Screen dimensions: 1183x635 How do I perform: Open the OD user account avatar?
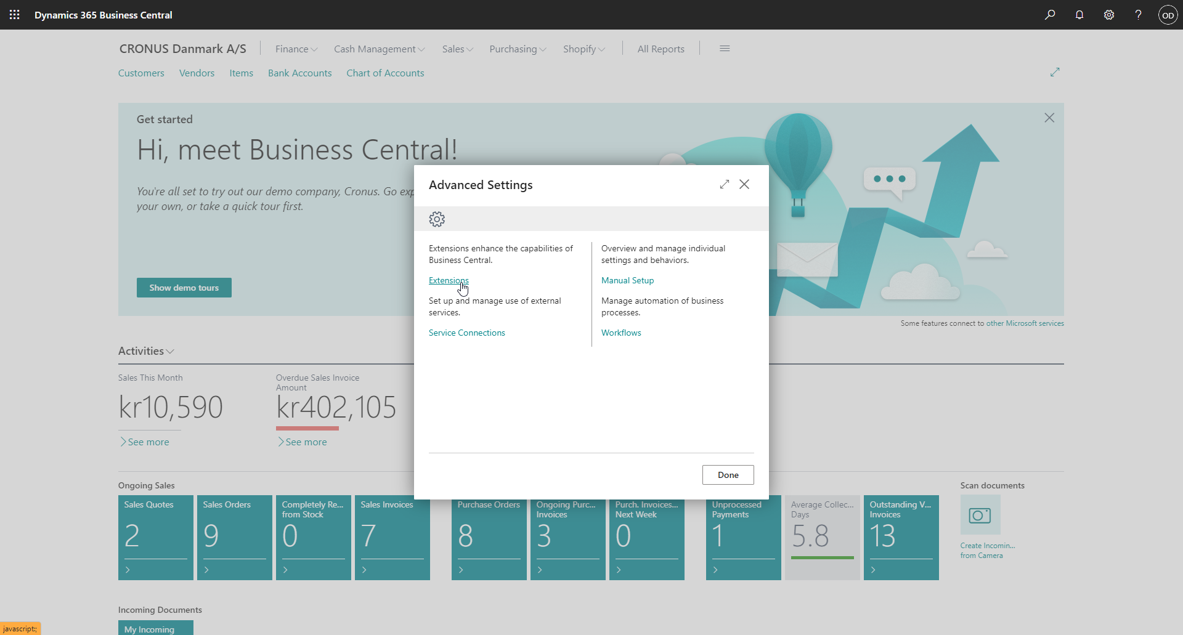tap(1168, 15)
